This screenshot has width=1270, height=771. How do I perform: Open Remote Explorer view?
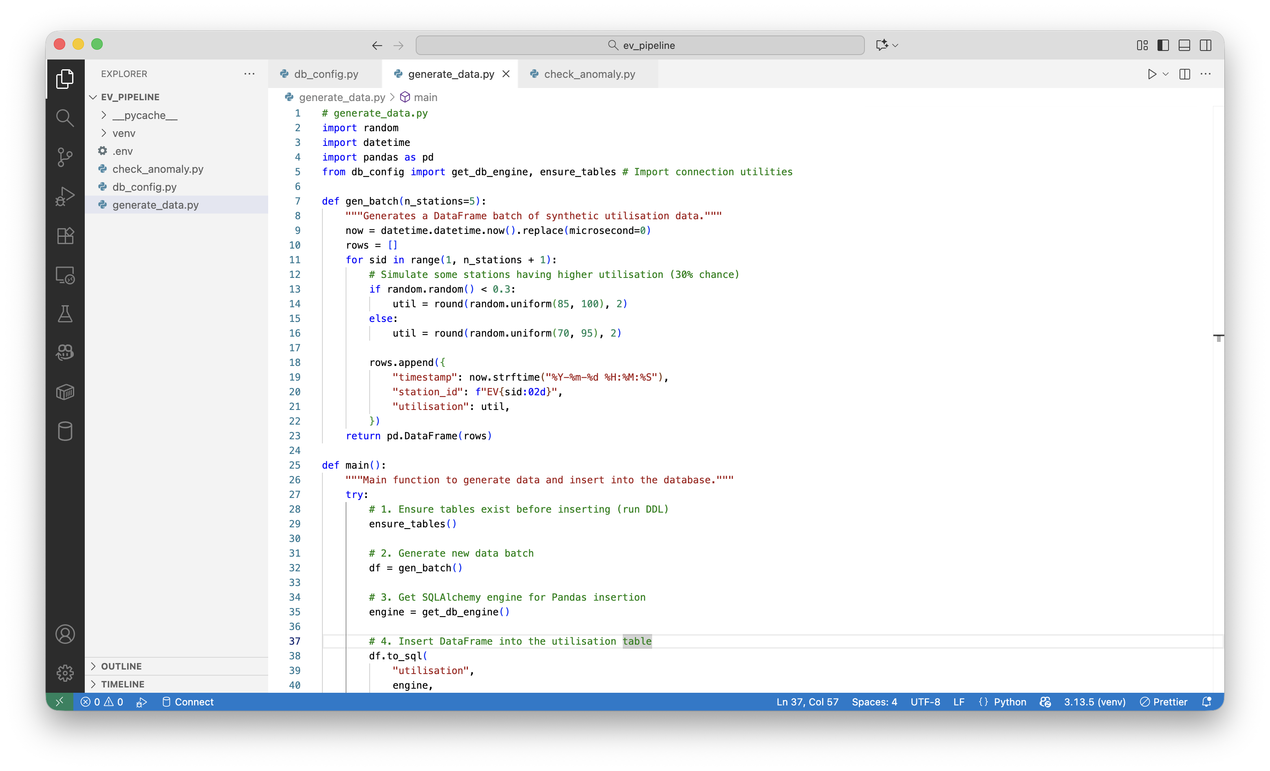pos(65,275)
